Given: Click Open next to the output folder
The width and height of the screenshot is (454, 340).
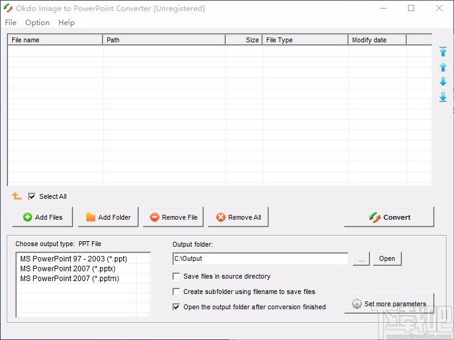Looking at the screenshot, I should [x=387, y=258].
